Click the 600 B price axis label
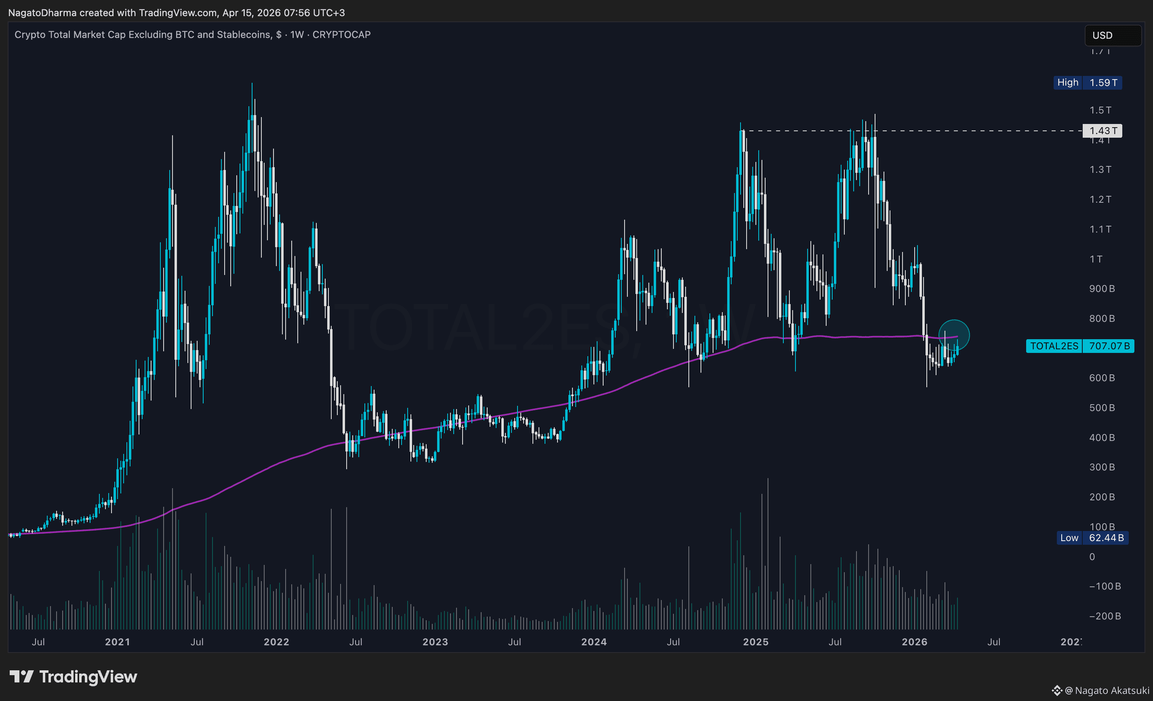Viewport: 1153px width, 701px height. coord(1102,378)
